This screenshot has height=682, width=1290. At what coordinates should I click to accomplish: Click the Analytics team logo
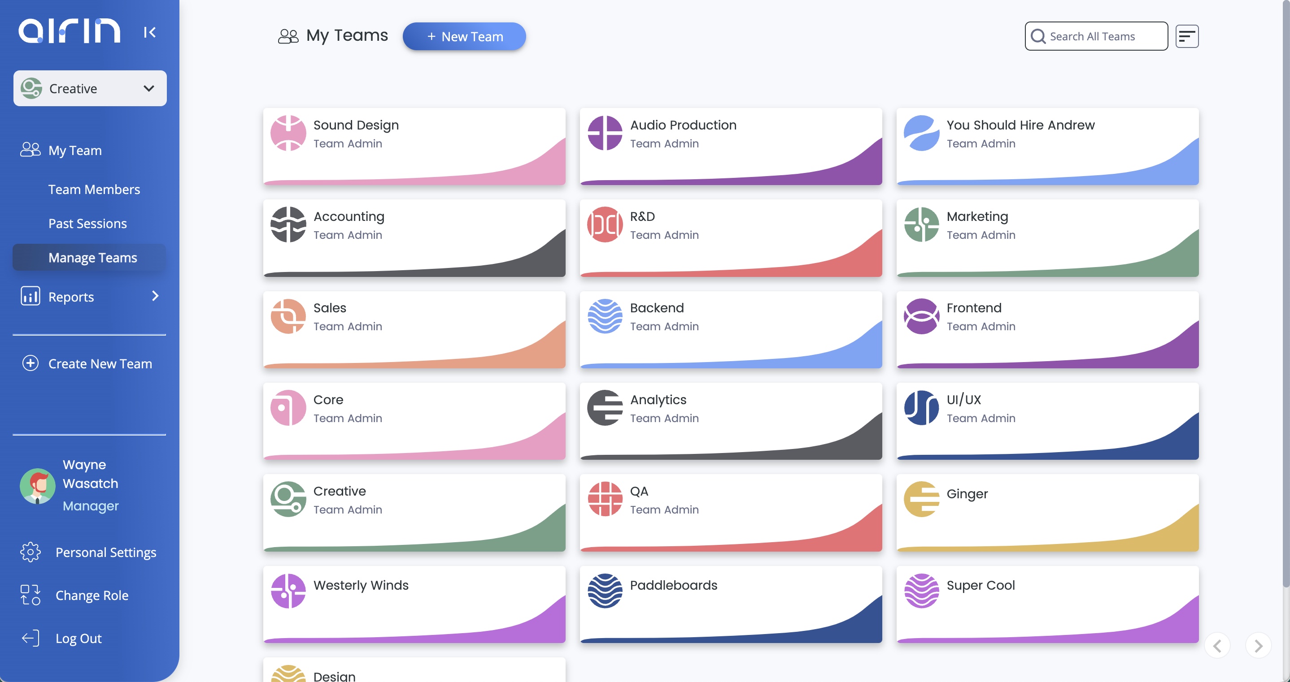pos(605,407)
